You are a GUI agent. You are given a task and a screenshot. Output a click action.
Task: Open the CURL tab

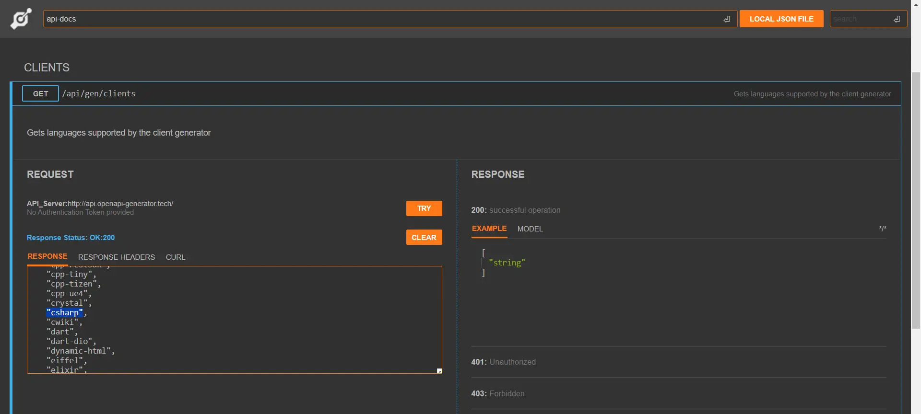[x=176, y=257]
